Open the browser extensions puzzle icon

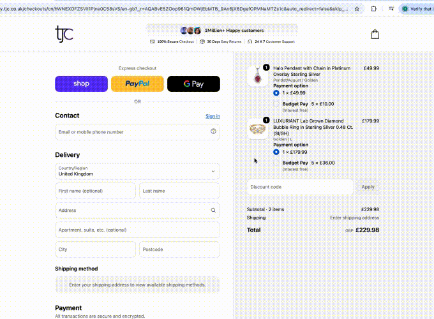point(373,9)
